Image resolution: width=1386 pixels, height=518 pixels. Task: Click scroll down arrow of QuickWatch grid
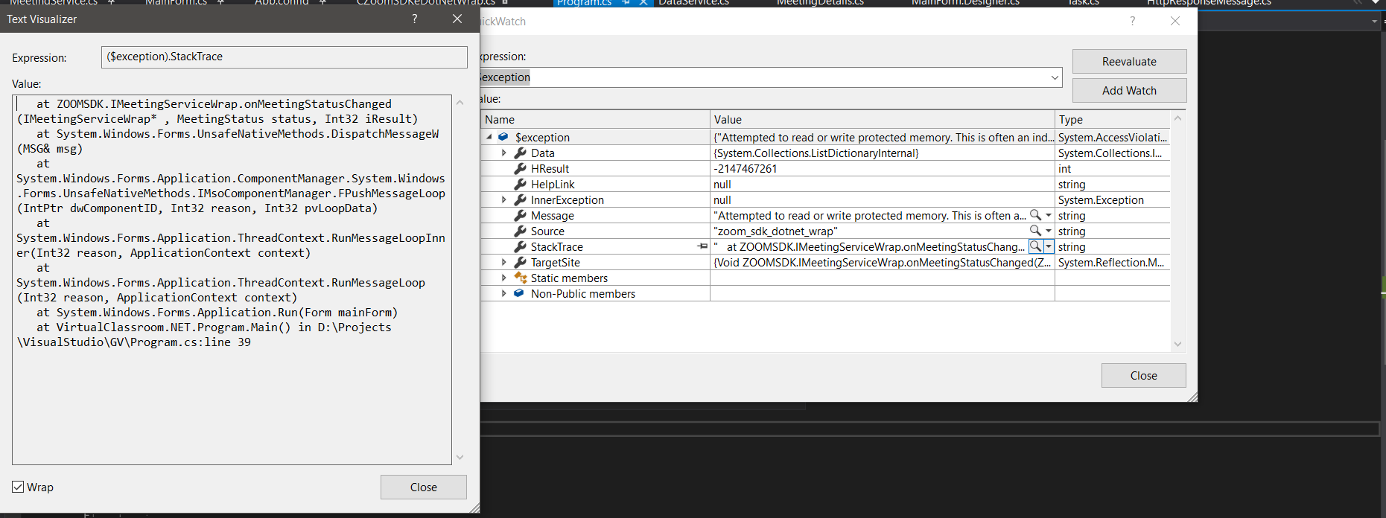click(x=1177, y=344)
